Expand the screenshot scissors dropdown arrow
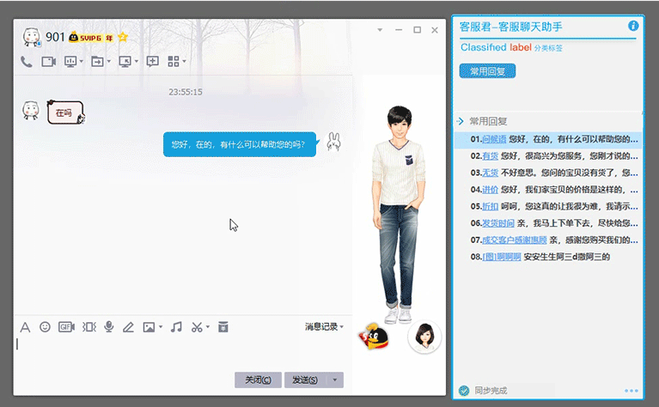This screenshot has height=407, width=659. [208, 327]
